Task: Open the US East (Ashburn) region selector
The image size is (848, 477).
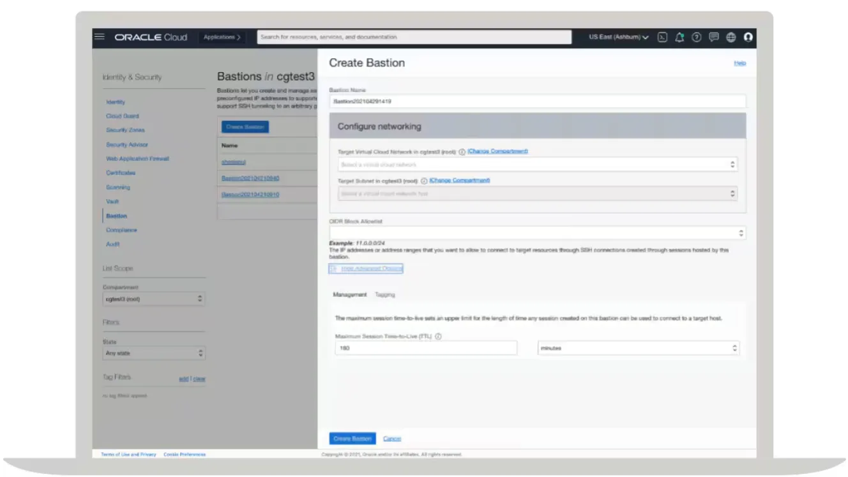Action: (619, 37)
